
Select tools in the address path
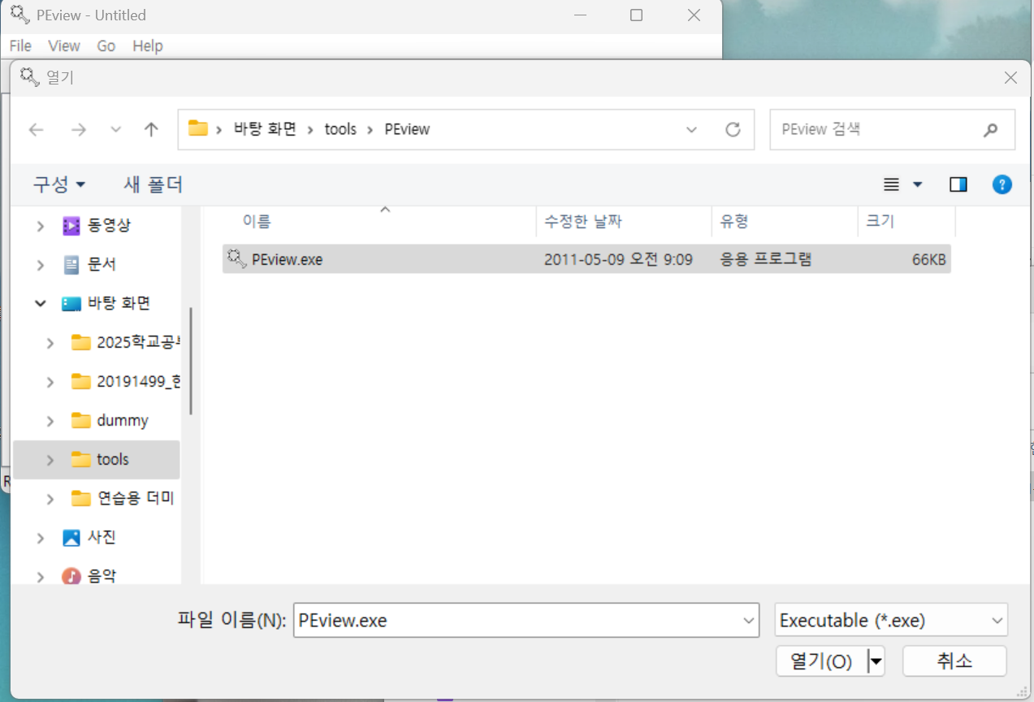point(340,129)
